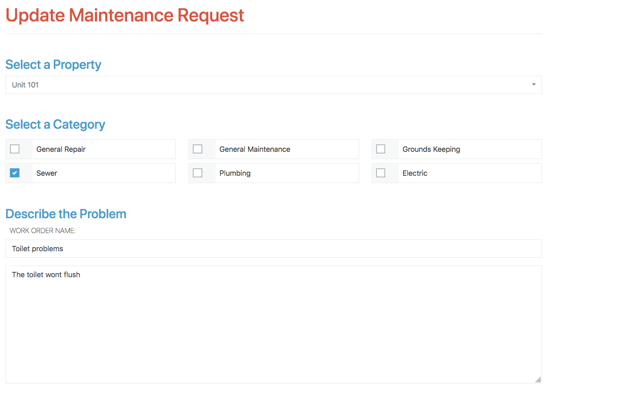Click the Plumbing label
Viewport: 640px width, 401px height.
click(x=235, y=173)
